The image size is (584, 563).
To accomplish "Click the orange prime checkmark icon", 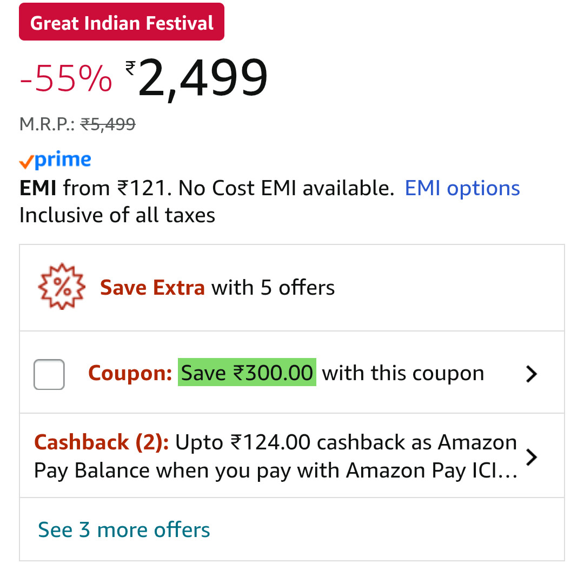I will click(26, 162).
